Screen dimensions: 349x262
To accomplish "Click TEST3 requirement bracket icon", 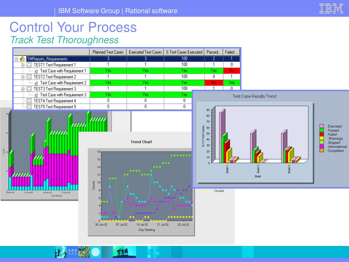I will click(29, 89).
